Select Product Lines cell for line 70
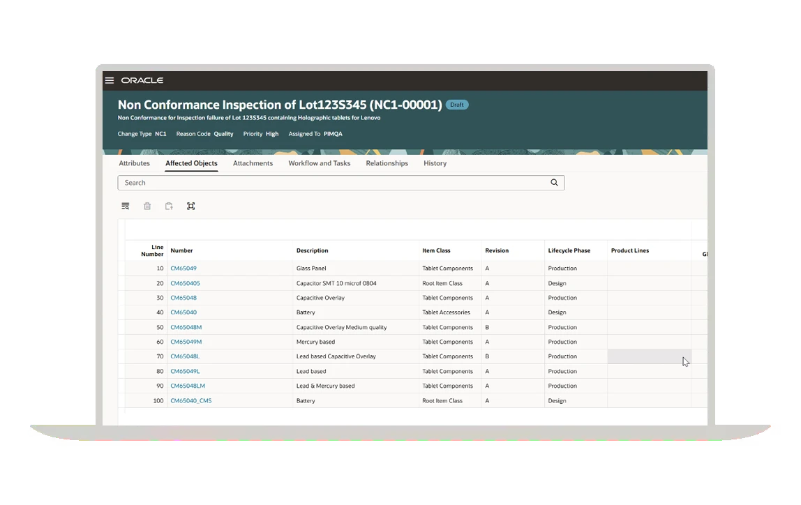The image size is (801, 505). click(648, 356)
